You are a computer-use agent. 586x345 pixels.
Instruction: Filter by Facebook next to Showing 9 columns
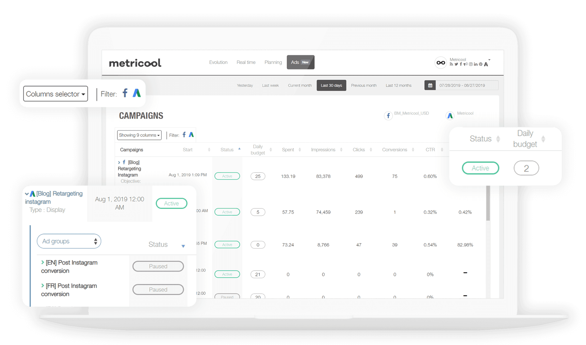pyautogui.click(x=184, y=135)
